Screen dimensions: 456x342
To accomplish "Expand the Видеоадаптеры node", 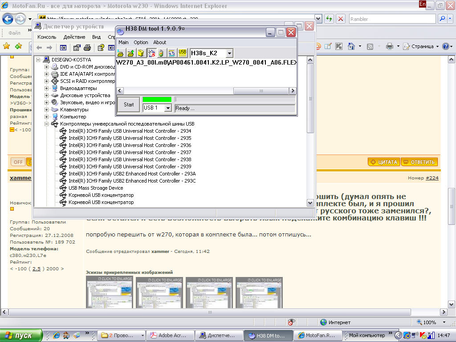I will pos(46,89).
